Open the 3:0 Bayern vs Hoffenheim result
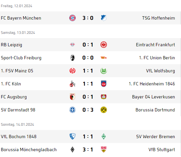The height and width of the screenshot is (157, 181). point(88,18)
